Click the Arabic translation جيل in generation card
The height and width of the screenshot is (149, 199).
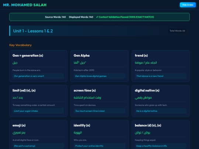(15, 63)
